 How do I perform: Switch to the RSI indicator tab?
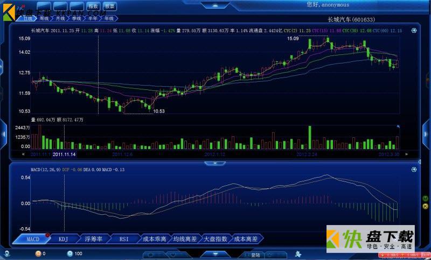(124, 239)
